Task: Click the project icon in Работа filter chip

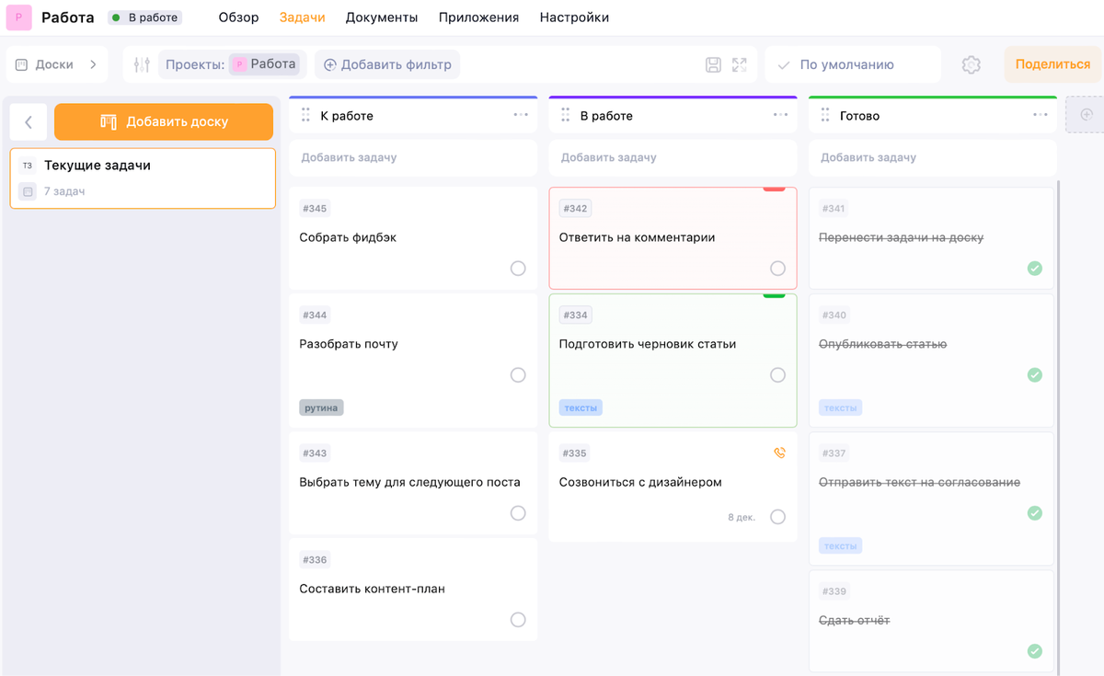Action: (x=239, y=64)
